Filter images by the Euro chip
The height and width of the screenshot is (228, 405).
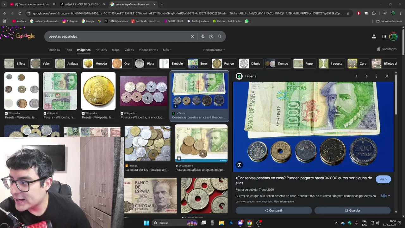click(199, 64)
